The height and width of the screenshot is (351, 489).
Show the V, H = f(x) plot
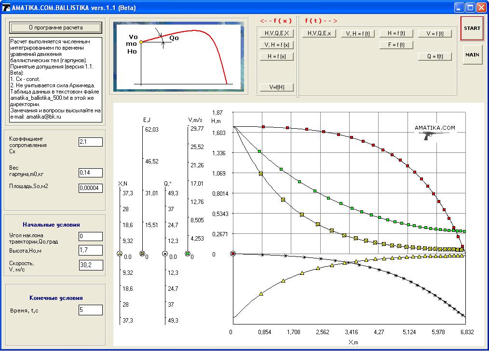tap(276, 45)
